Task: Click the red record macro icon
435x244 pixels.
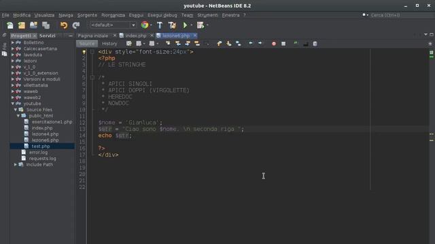Action: 274,43
